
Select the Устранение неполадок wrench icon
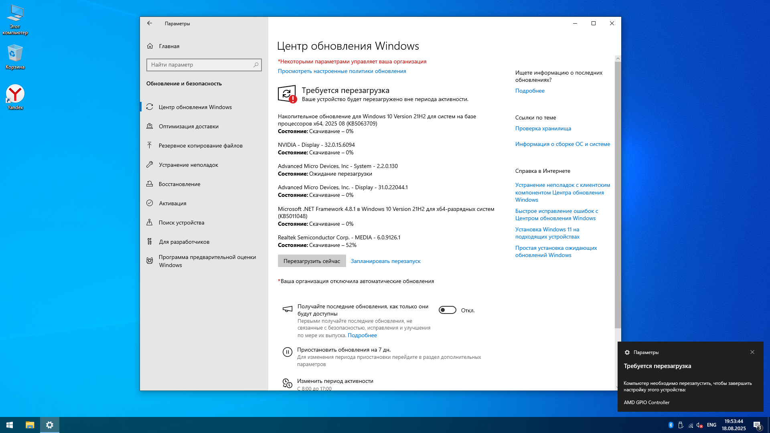point(150,165)
